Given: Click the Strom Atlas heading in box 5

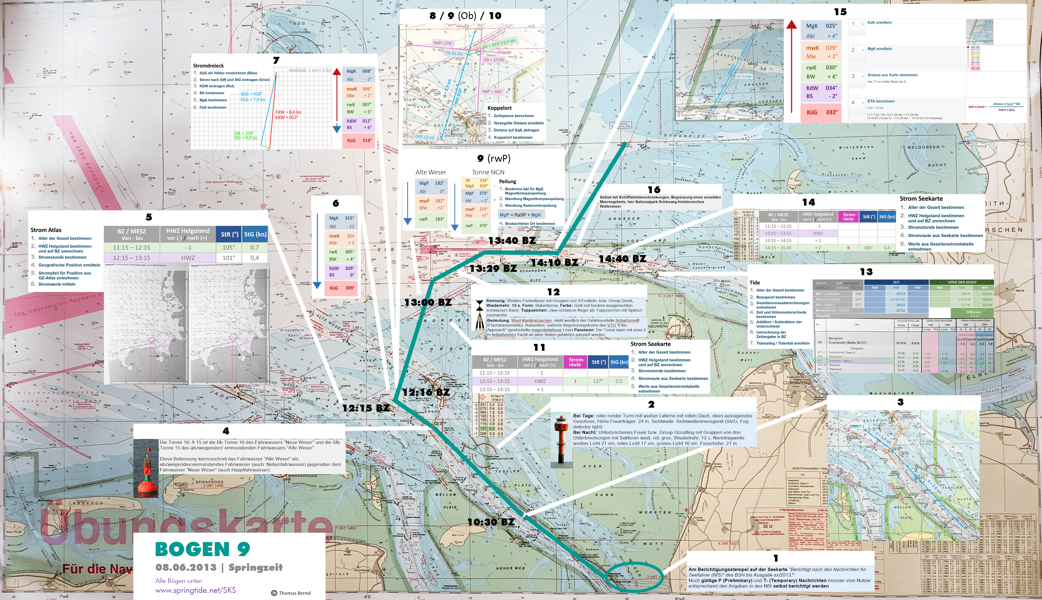Looking at the screenshot, I should 46,230.
